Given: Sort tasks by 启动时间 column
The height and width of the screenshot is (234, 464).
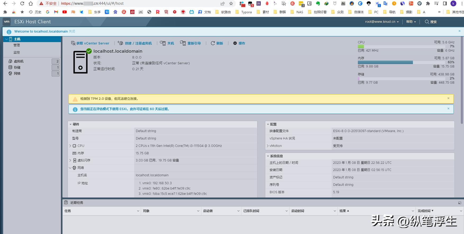Looking at the screenshot, I should tap(298, 211).
